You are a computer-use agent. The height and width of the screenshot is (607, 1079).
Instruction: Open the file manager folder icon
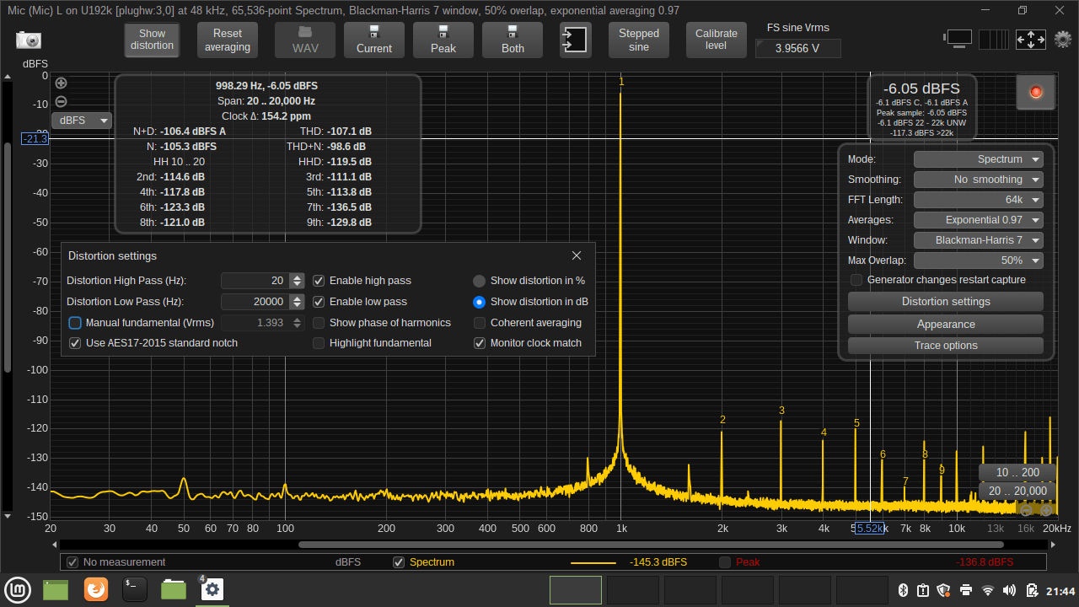(174, 589)
